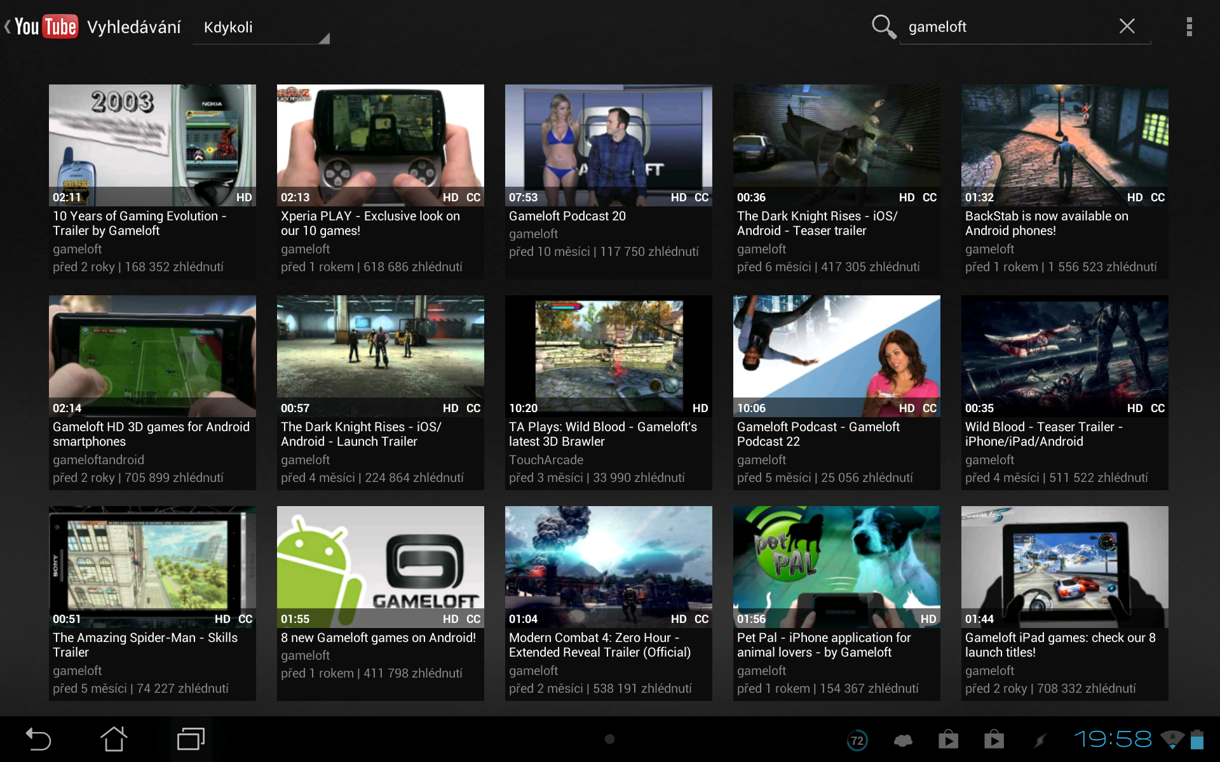Open Gameloft HD 3D games thumbnail

[152, 356]
